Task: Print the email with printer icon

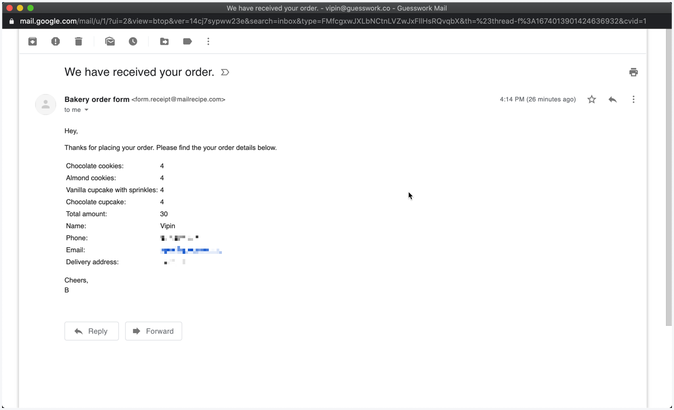Action: (633, 72)
